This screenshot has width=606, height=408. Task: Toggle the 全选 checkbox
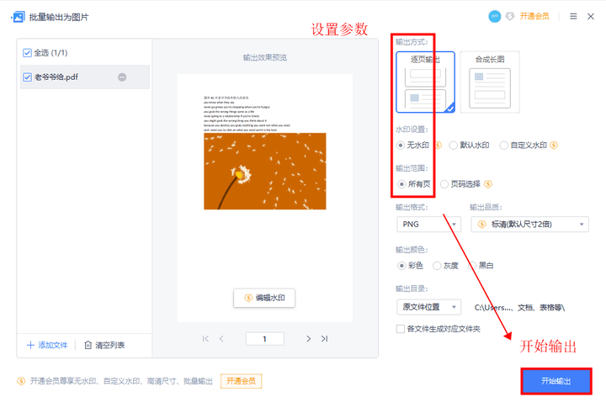tap(28, 53)
